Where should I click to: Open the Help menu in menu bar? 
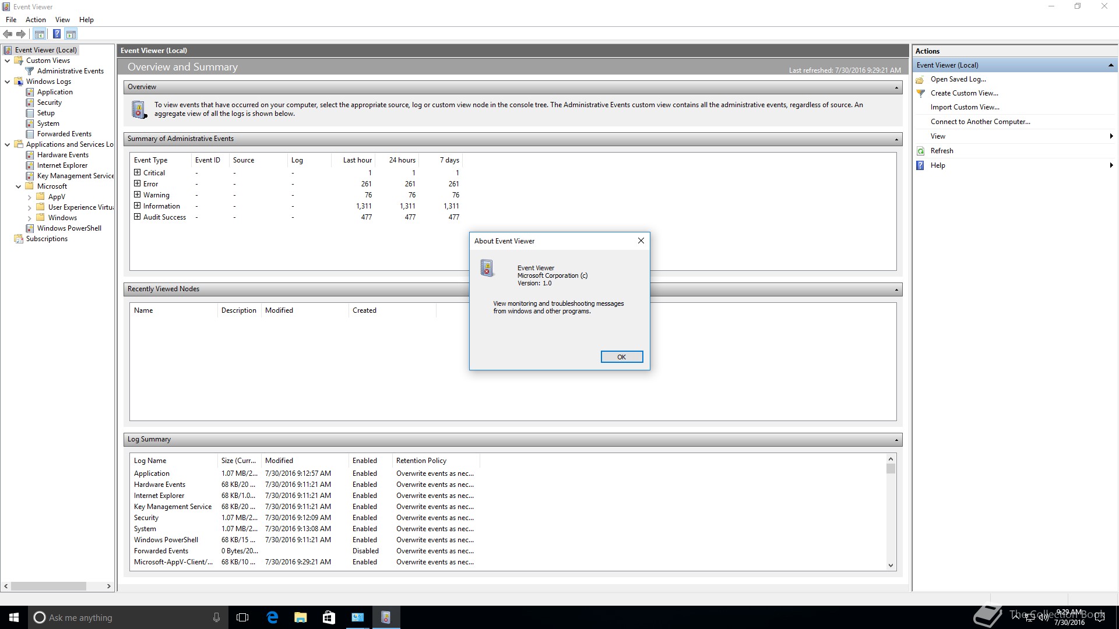tap(86, 20)
